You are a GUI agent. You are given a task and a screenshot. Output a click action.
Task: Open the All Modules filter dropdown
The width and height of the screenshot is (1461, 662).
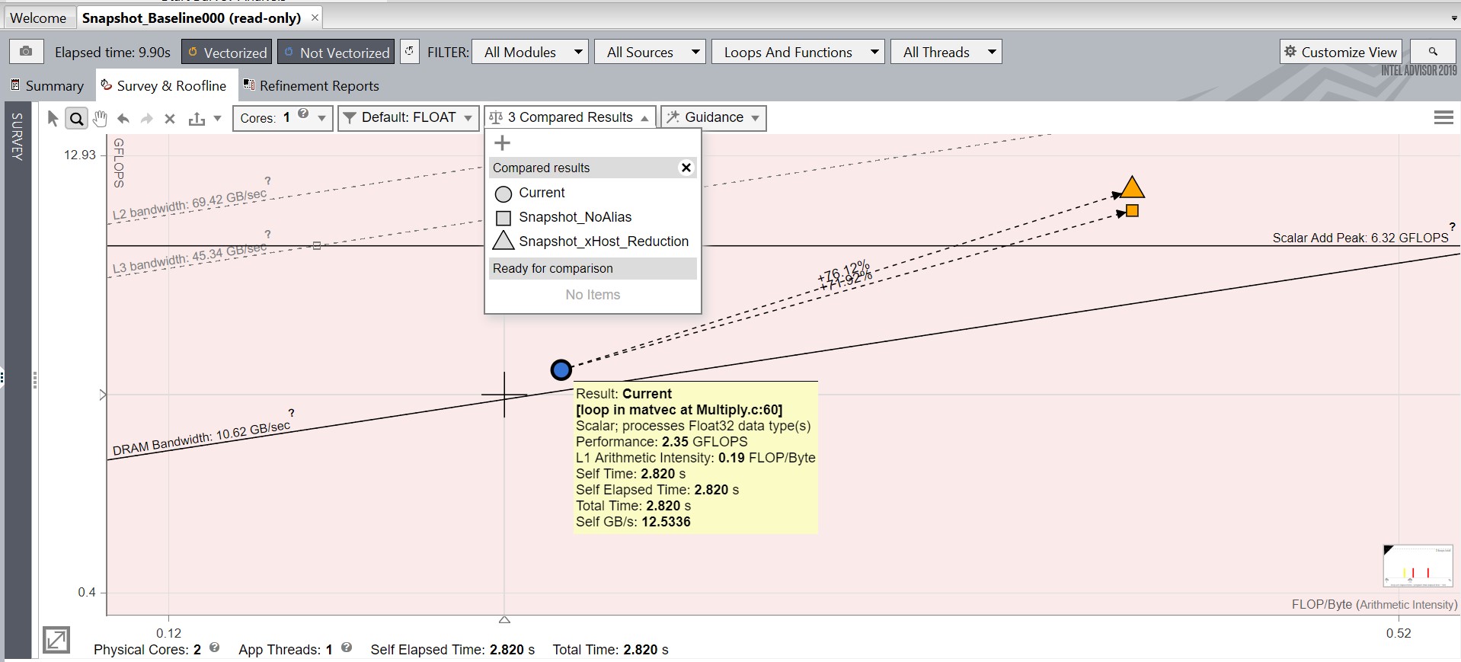(530, 52)
